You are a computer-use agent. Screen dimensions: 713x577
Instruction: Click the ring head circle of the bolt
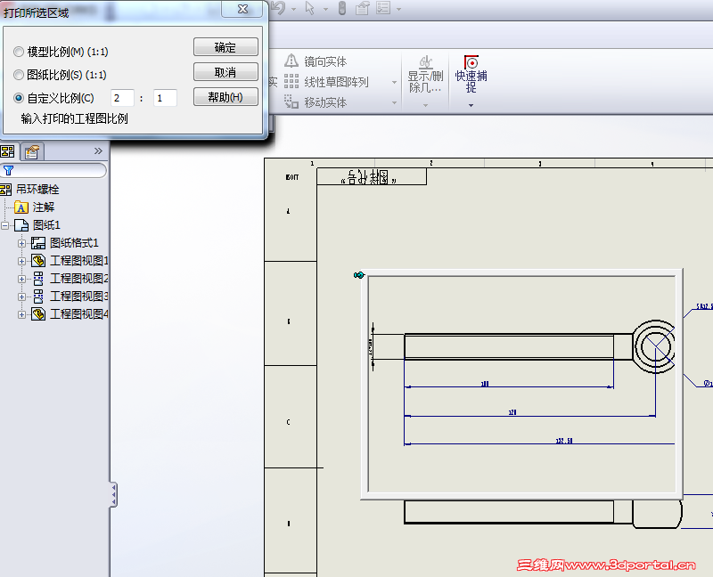[654, 346]
